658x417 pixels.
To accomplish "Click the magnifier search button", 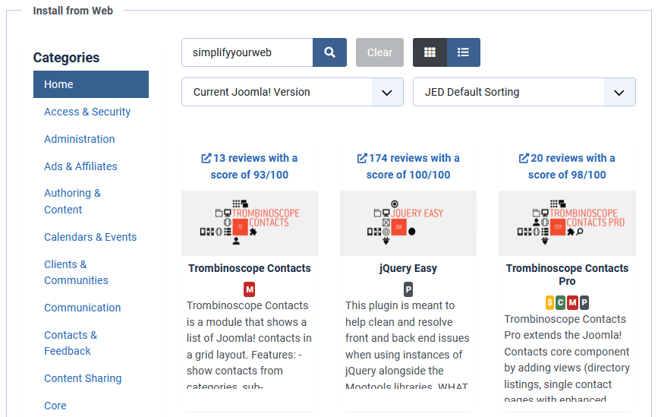I will [x=329, y=52].
